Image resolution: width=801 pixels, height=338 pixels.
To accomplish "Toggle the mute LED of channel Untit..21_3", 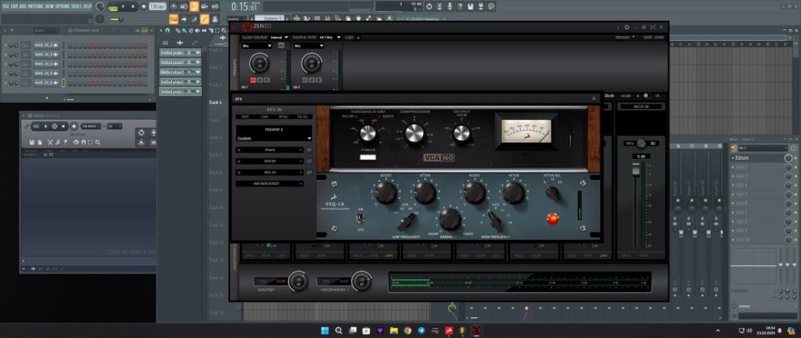I will 5,54.
